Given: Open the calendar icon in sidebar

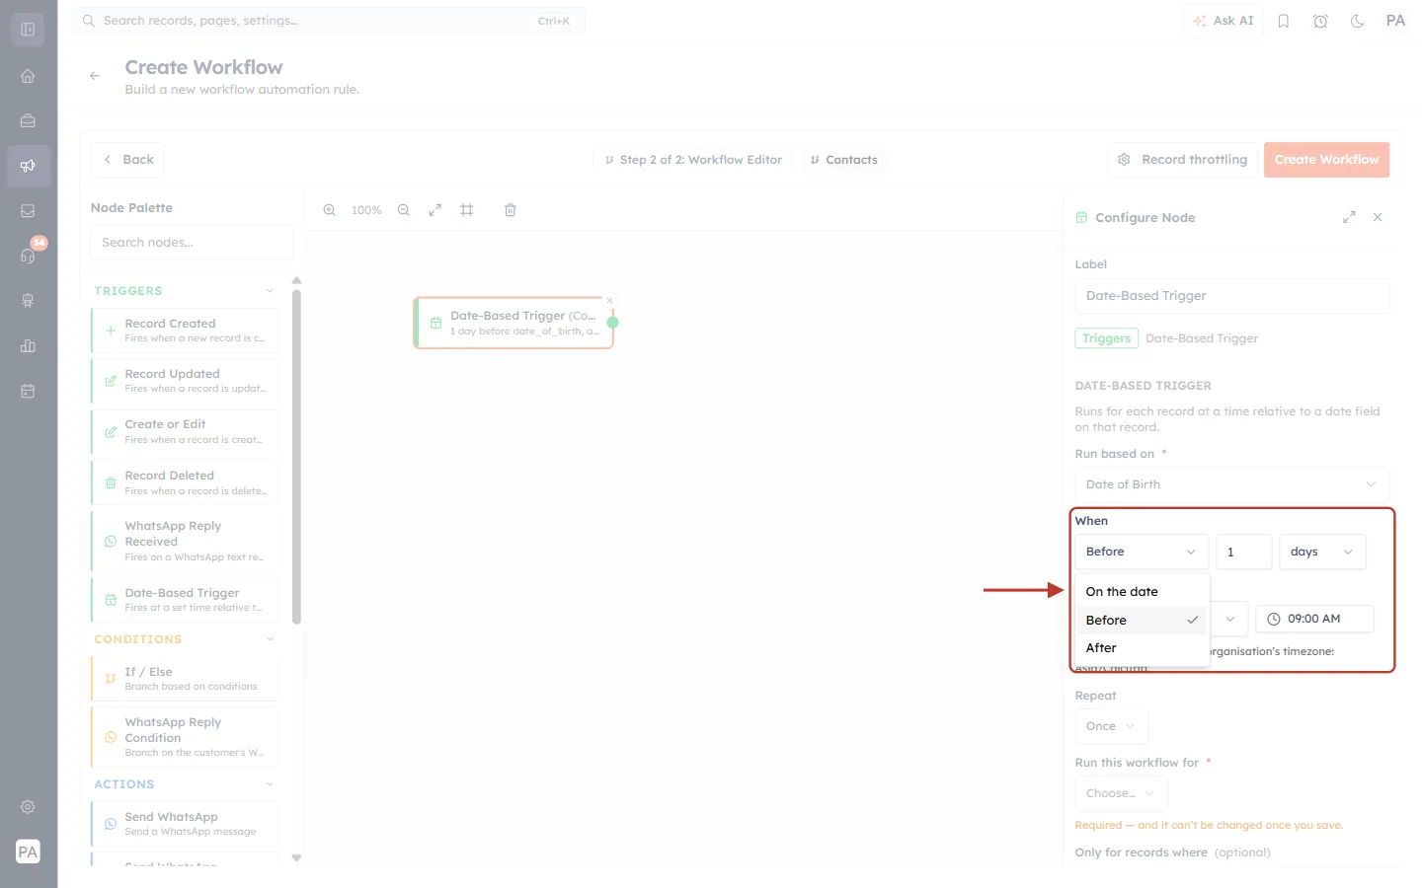Looking at the screenshot, I should coord(28,391).
